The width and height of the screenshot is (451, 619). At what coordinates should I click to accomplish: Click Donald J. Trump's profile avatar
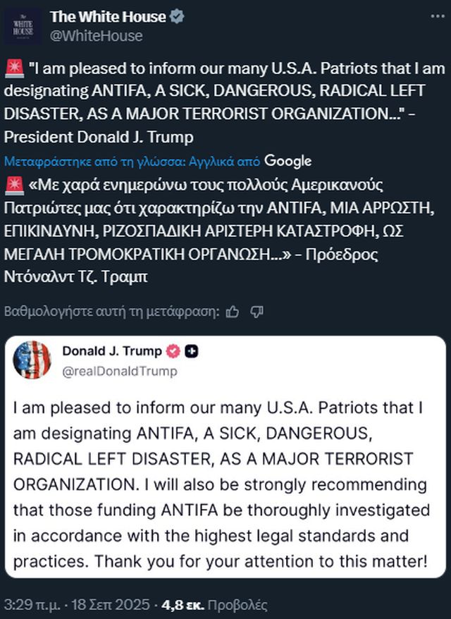(x=32, y=360)
